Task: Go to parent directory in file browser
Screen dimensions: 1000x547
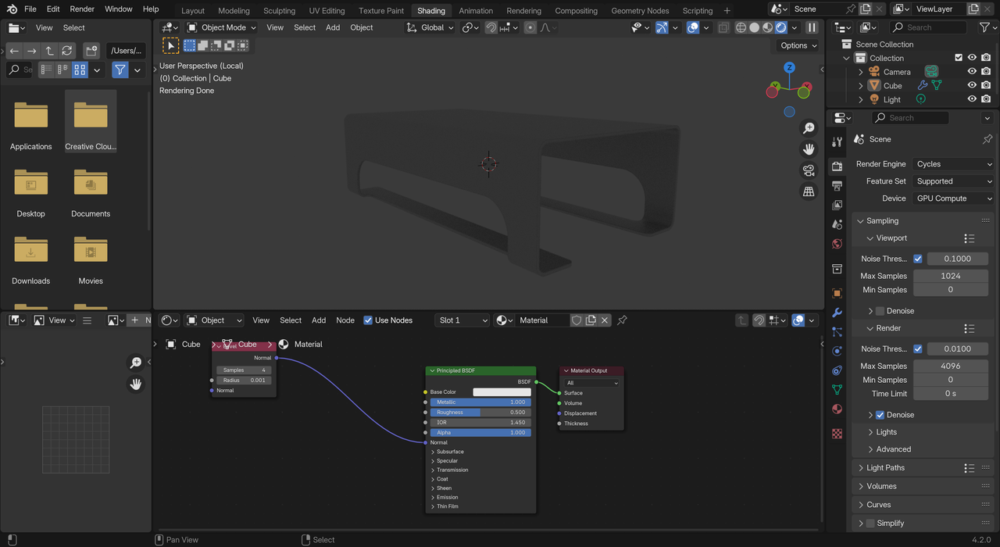Action: (49, 50)
